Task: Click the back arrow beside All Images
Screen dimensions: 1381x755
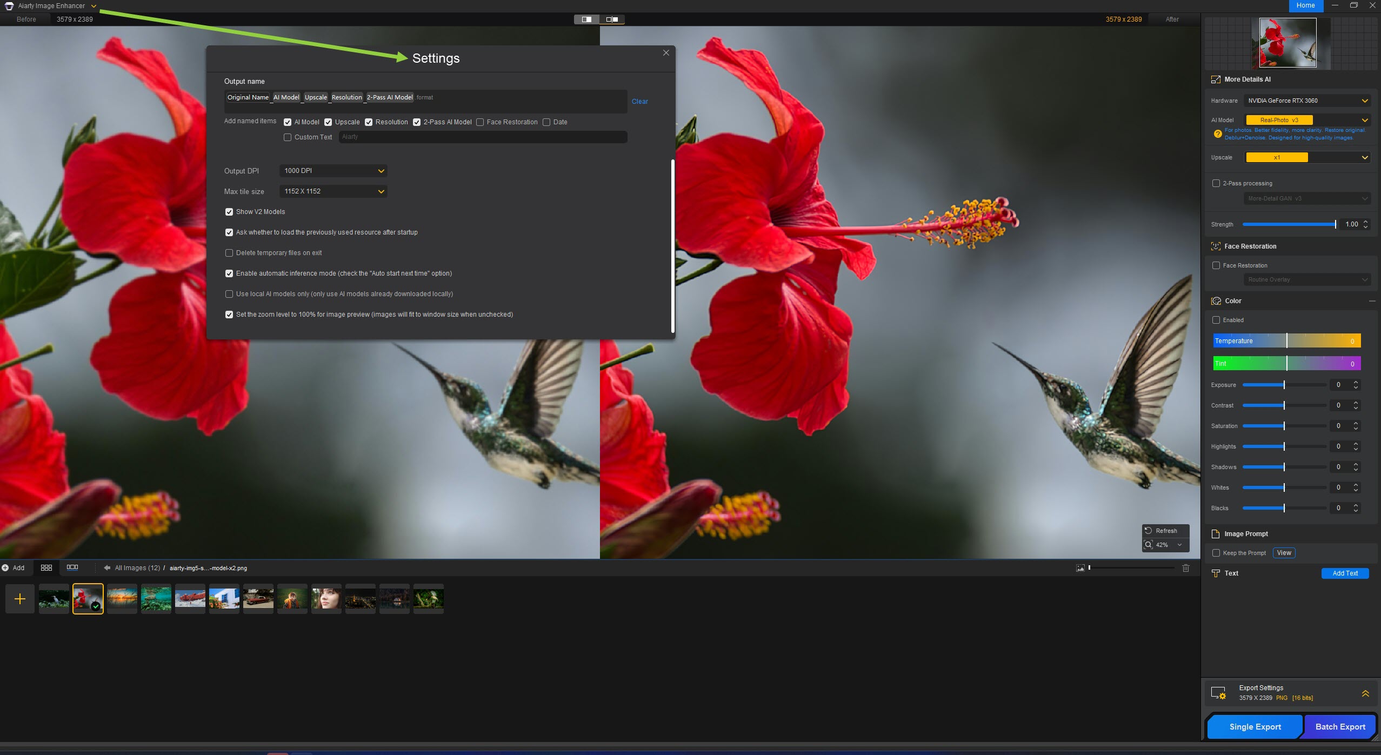Action: [x=107, y=568]
